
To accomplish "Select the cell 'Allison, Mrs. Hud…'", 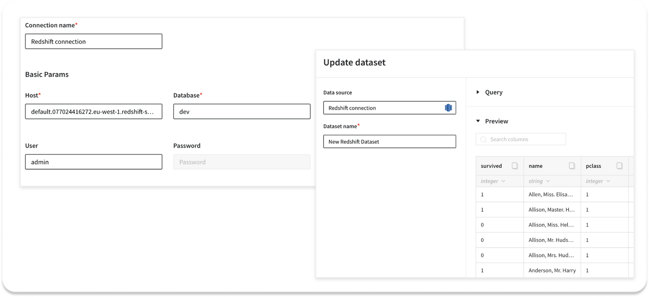I will (x=552, y=255).
